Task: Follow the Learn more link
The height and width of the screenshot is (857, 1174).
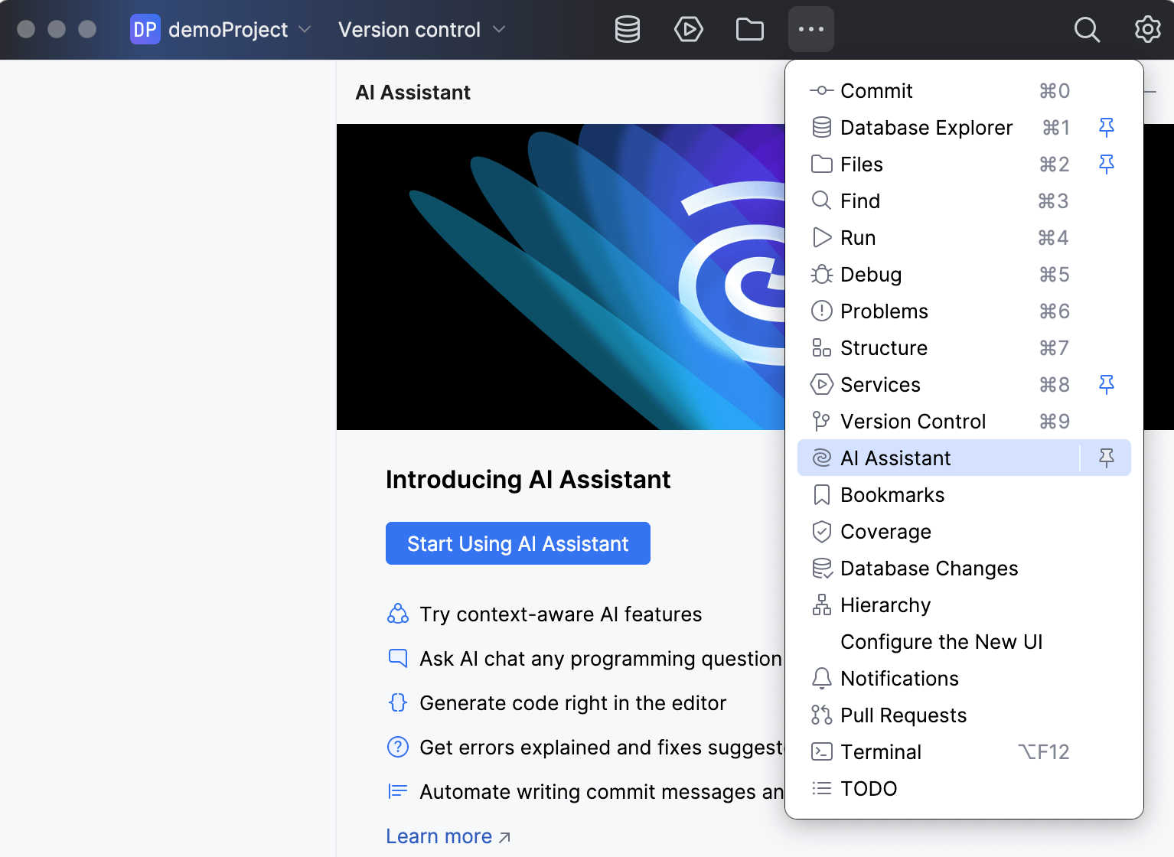Action: (448, 836)
